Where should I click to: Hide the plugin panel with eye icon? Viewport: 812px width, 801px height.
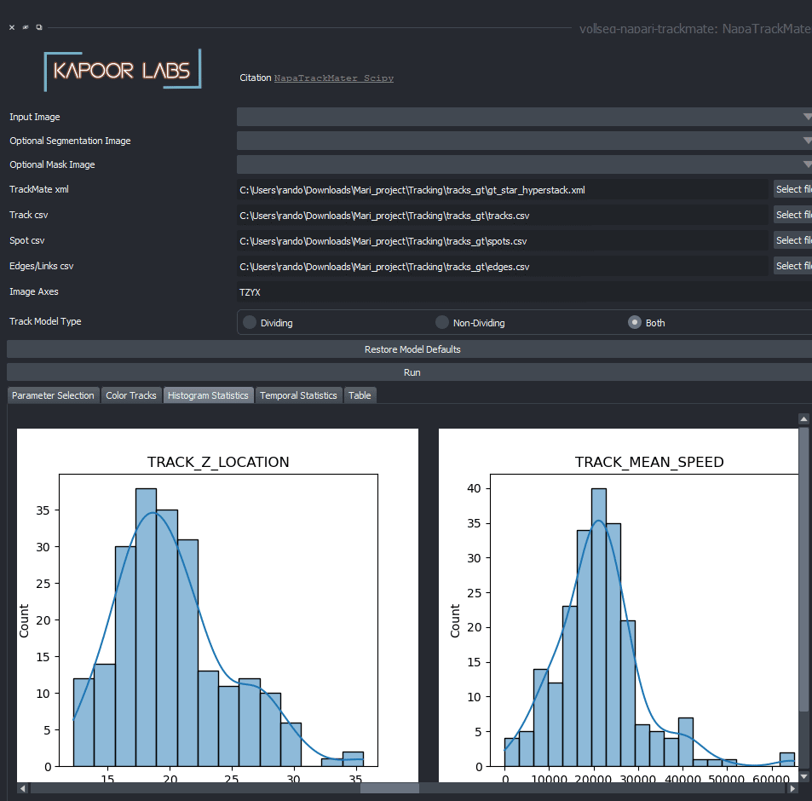tap(26, 27)
